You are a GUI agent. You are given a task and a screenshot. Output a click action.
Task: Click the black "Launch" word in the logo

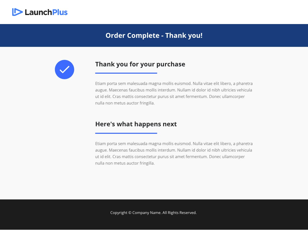pos(38,12)
